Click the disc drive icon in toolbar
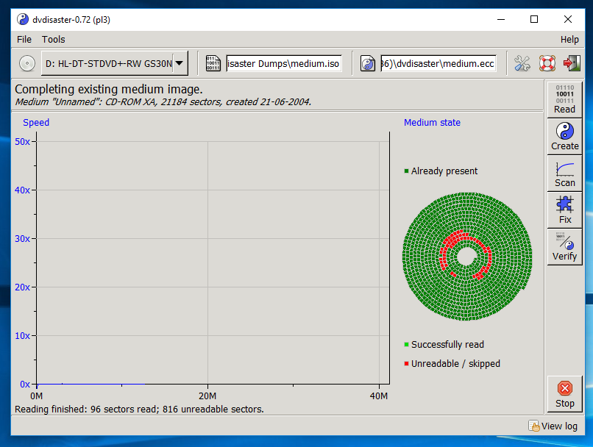This screenshot has width=593, height=447. tap(27, 63)
